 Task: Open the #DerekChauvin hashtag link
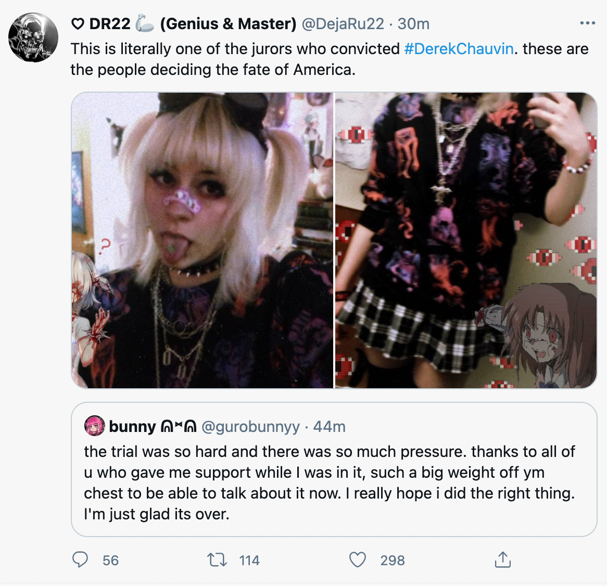[x=459, y=49]
